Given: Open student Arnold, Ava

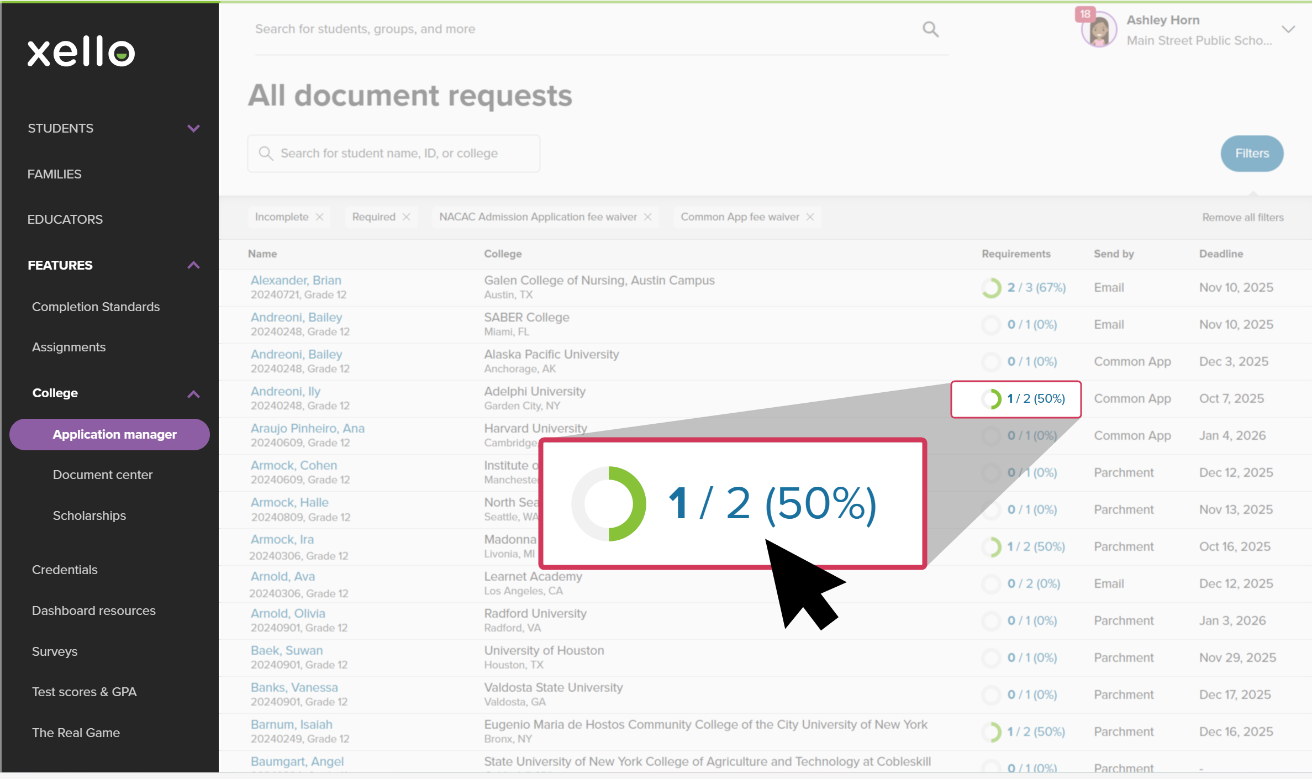Looking at the screenshot, I should 283,576.
